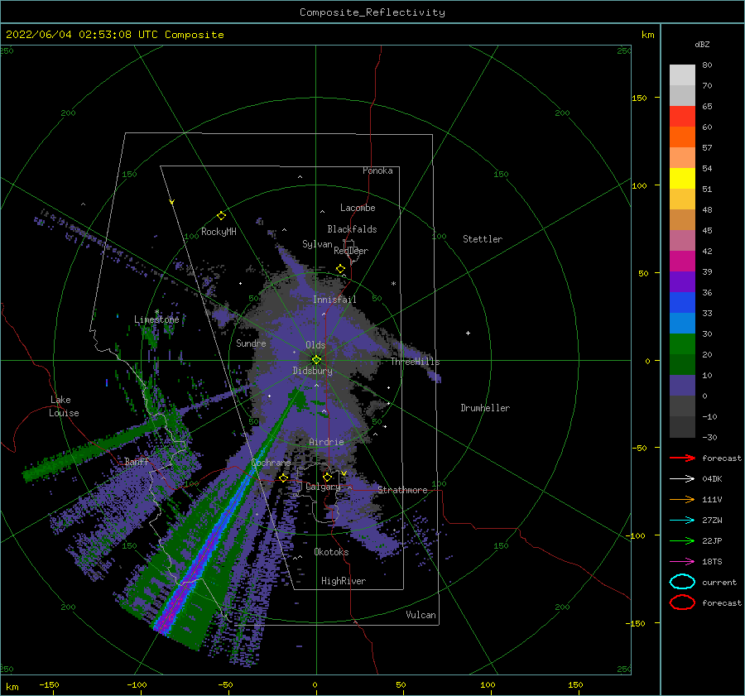Click the -10 dBZ dark gray swatch
Screen dimensions: 745x696
[x=682, y=427]
